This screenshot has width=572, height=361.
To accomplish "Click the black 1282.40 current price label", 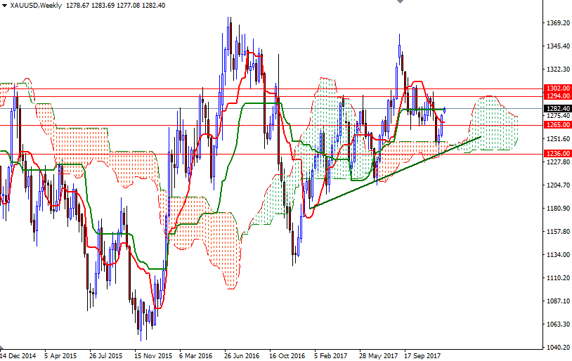I will click(x=557, y=109).
